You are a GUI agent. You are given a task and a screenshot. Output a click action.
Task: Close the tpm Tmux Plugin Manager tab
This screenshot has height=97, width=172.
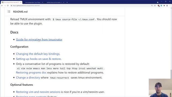[42, 2]
